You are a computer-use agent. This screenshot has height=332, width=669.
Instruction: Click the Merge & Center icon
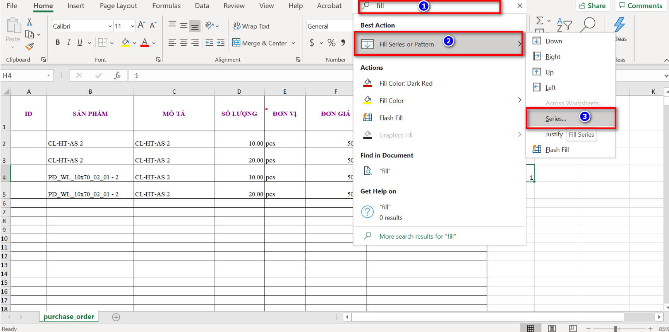[236, 43]
